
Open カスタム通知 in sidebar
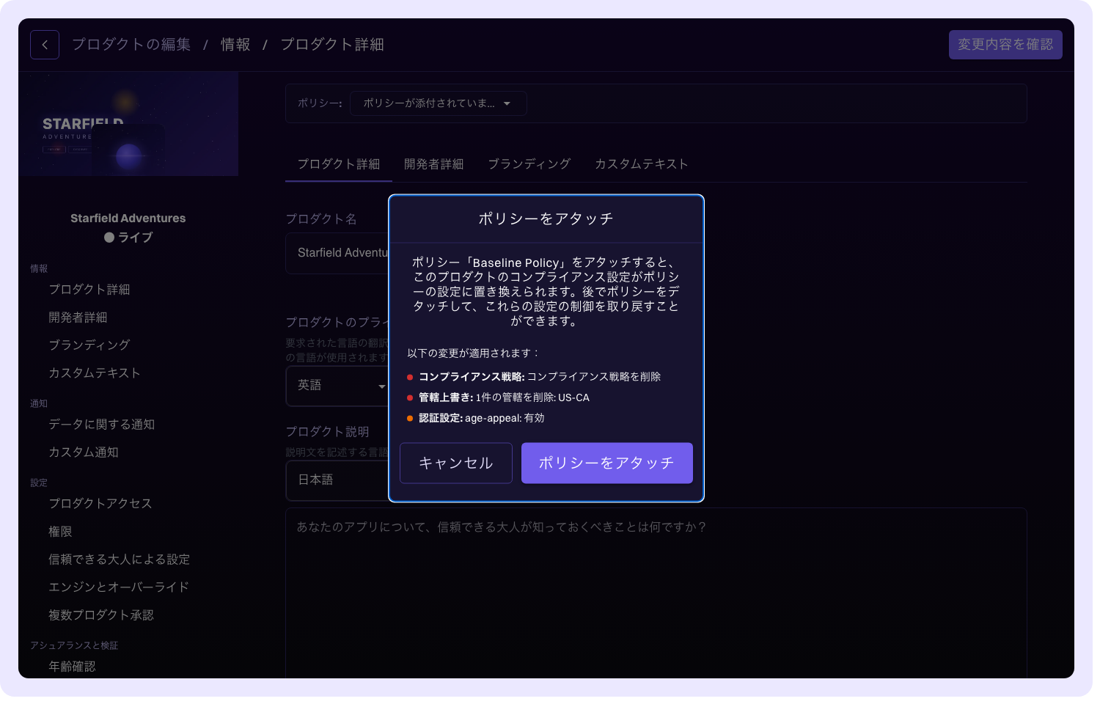point(84,452)
